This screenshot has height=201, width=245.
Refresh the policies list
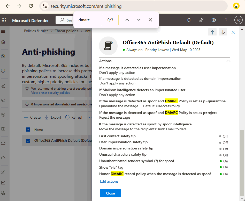(74, 117)
